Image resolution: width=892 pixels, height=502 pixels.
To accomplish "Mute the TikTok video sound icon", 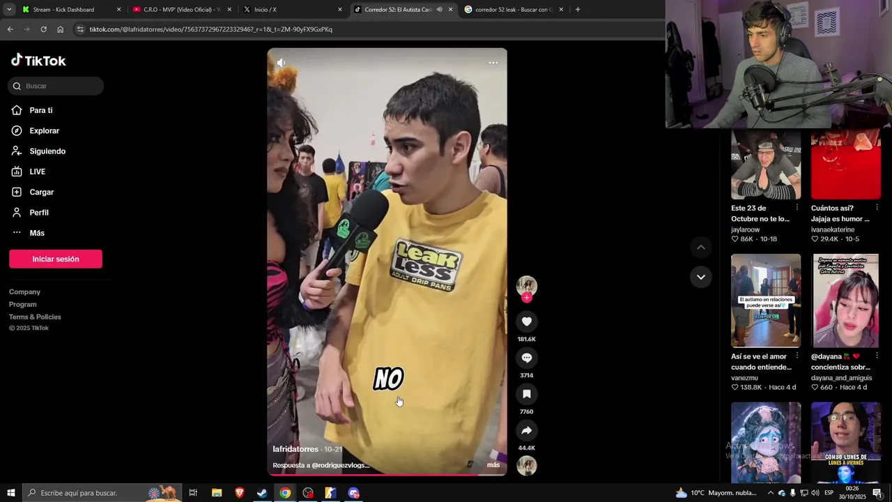I will click(x=281, y=63).
